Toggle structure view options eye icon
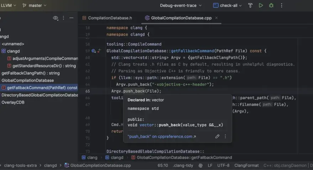The width and height of the screenshot is (313, 170). (55, 18)
